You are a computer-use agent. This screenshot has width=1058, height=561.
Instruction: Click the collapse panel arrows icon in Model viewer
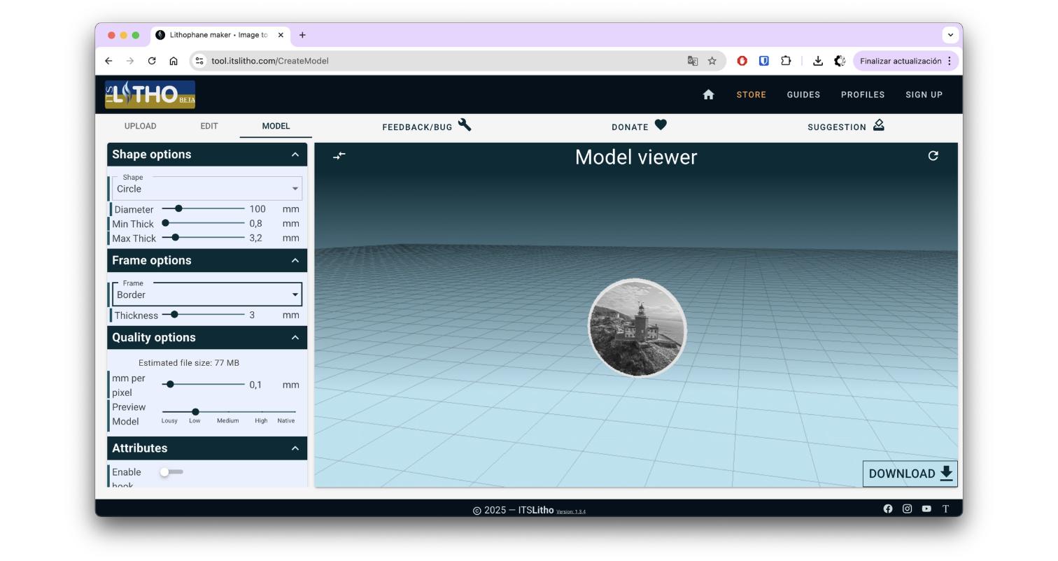pos(339,155)
